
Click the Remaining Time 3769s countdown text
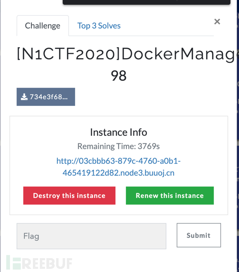coord(118,146)
